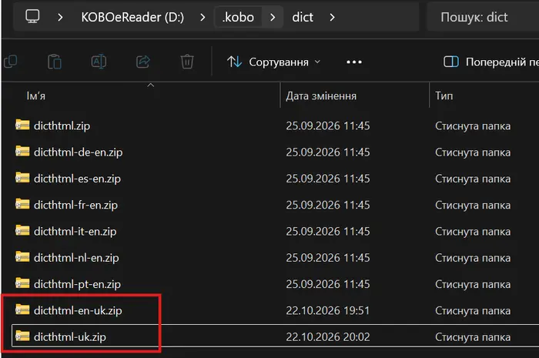Select the dicthtml-de-en.zip archive
The image size is (539, 358).
(x=78, y=152)
